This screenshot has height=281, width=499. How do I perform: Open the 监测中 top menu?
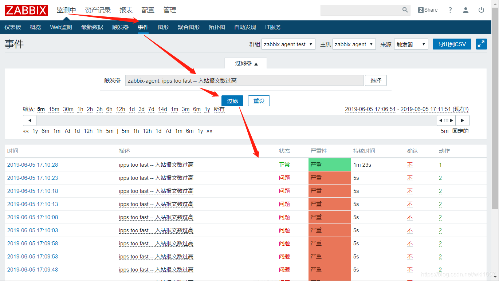(x=66, y=10)
